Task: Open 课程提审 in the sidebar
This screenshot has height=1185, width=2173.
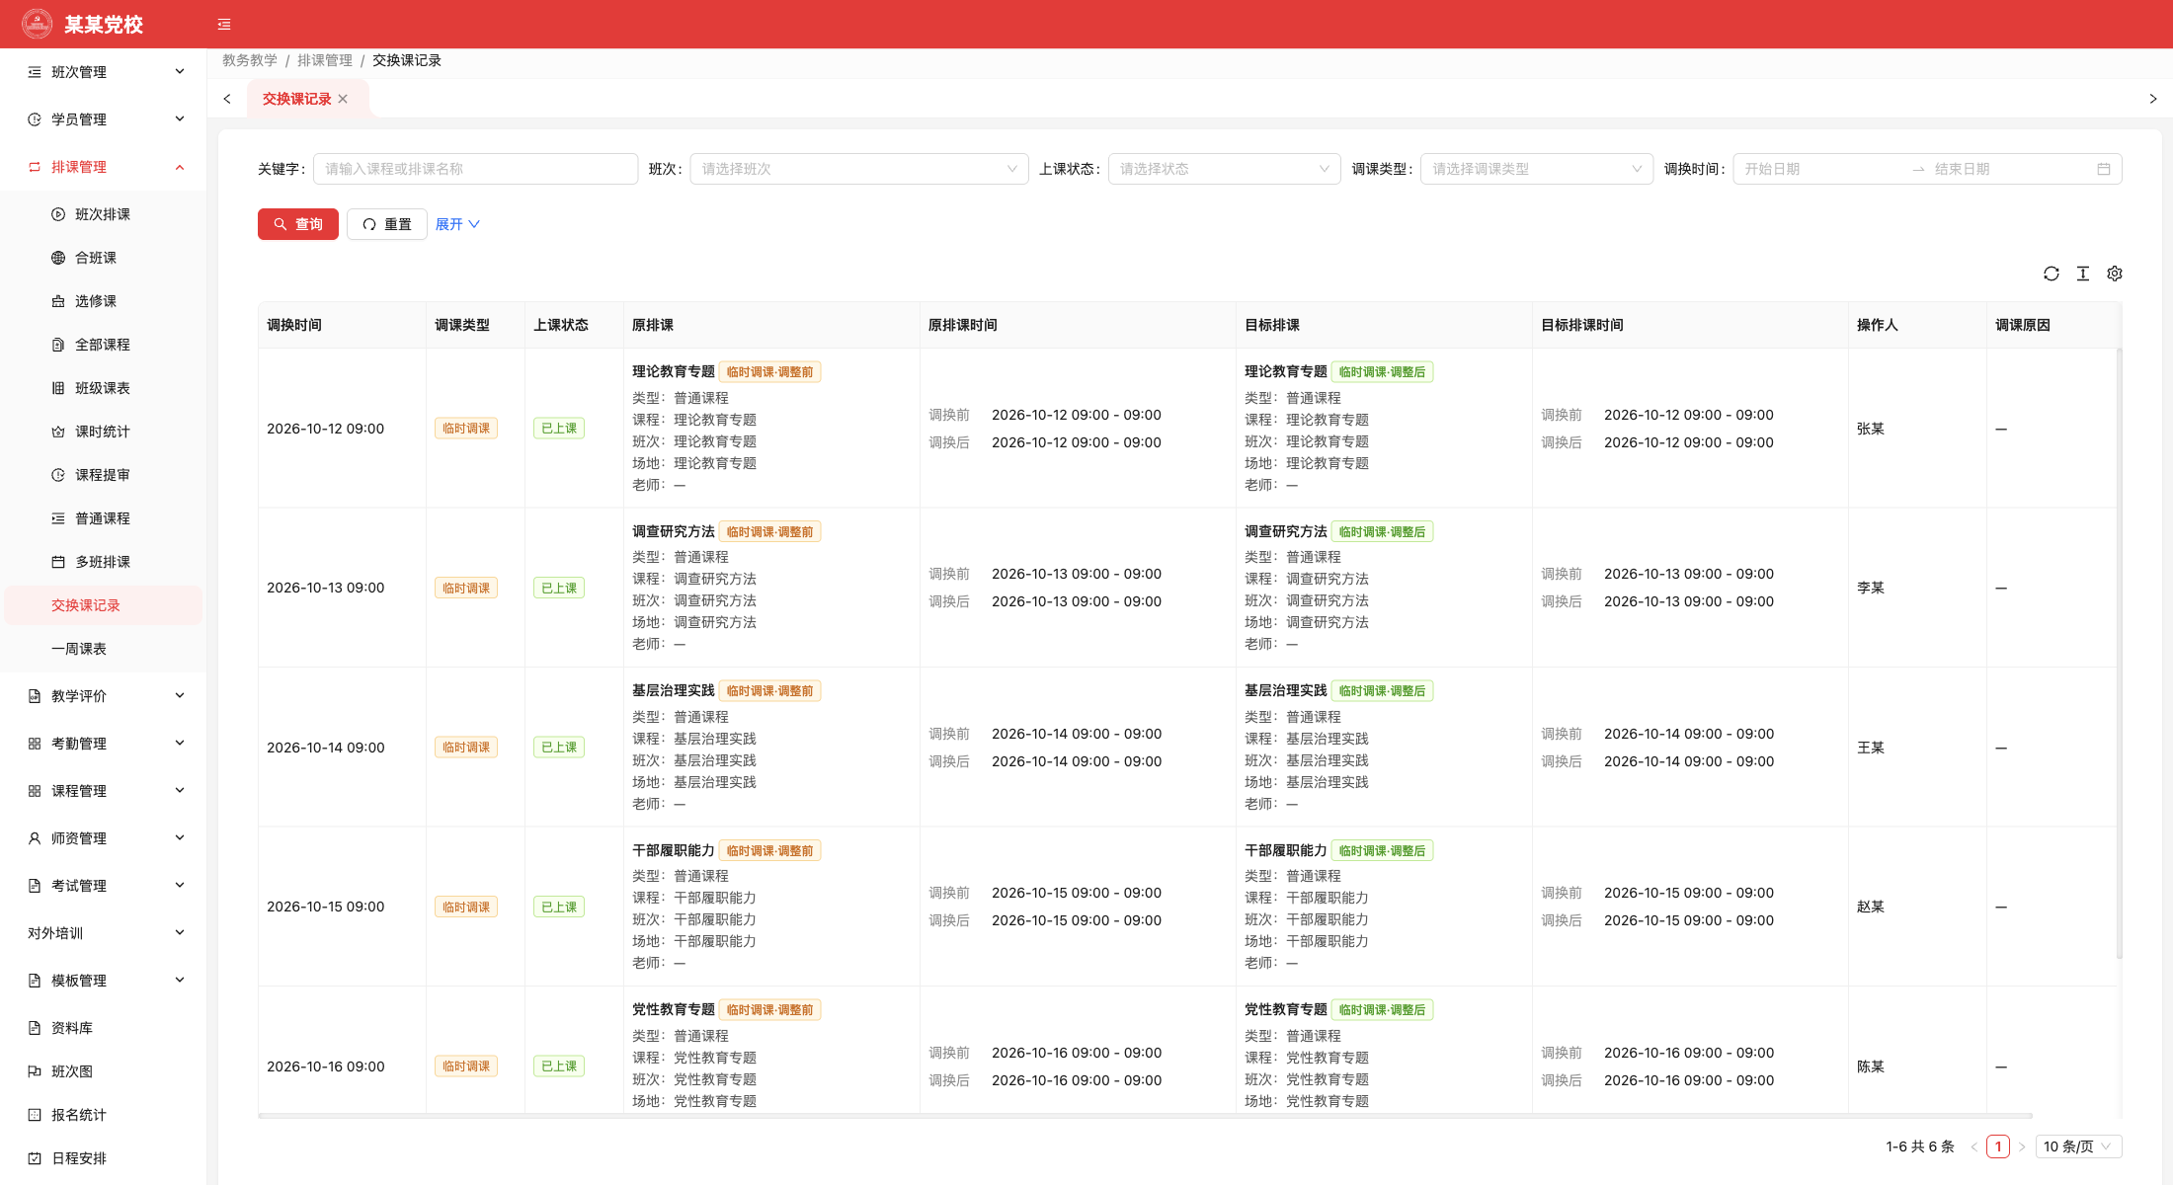Action: (x=103, y=475)
